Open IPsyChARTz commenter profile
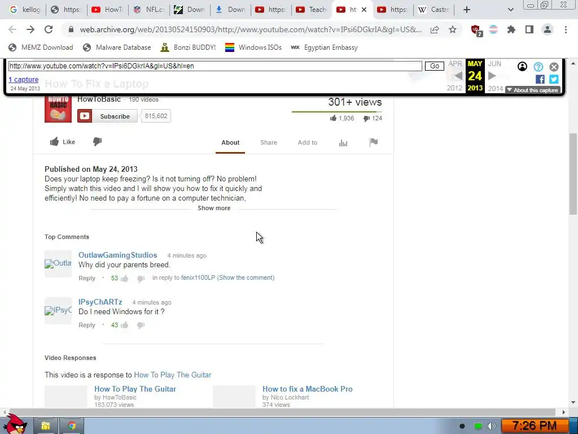Viewport: 578px width, 434px height. click(x=100, y=302)
